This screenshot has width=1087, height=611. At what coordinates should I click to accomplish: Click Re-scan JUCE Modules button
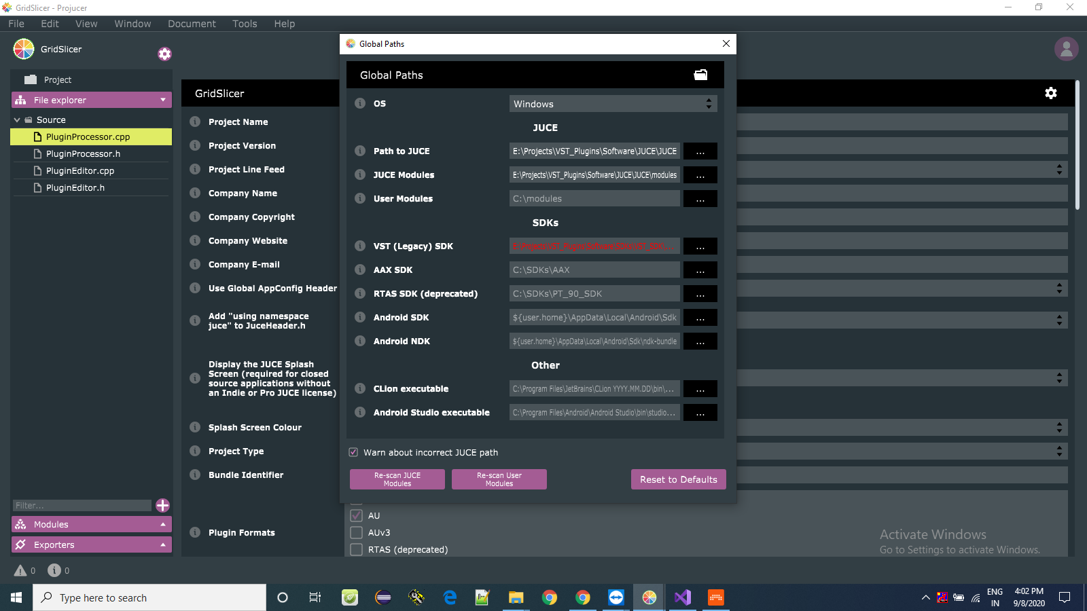click(x=397, y=479)
